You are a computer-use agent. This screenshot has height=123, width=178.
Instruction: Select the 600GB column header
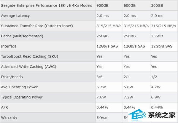130,5
